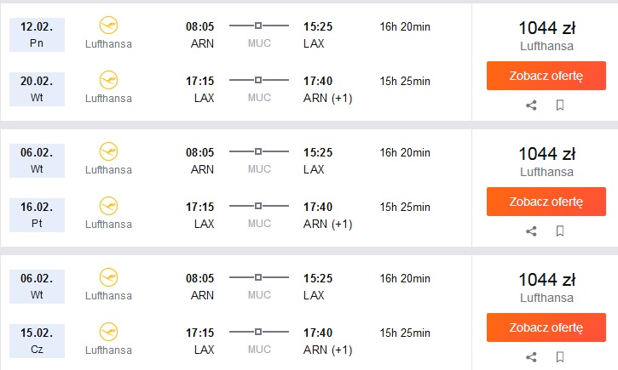Open Zobacz ofertę for the 06.02–16.02 trip

coord(546,202)
